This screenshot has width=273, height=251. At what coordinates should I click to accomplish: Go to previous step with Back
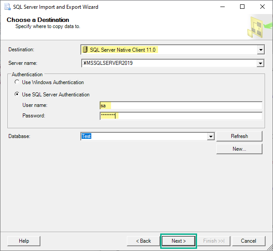pyautogui.click(x=143, y=241)
